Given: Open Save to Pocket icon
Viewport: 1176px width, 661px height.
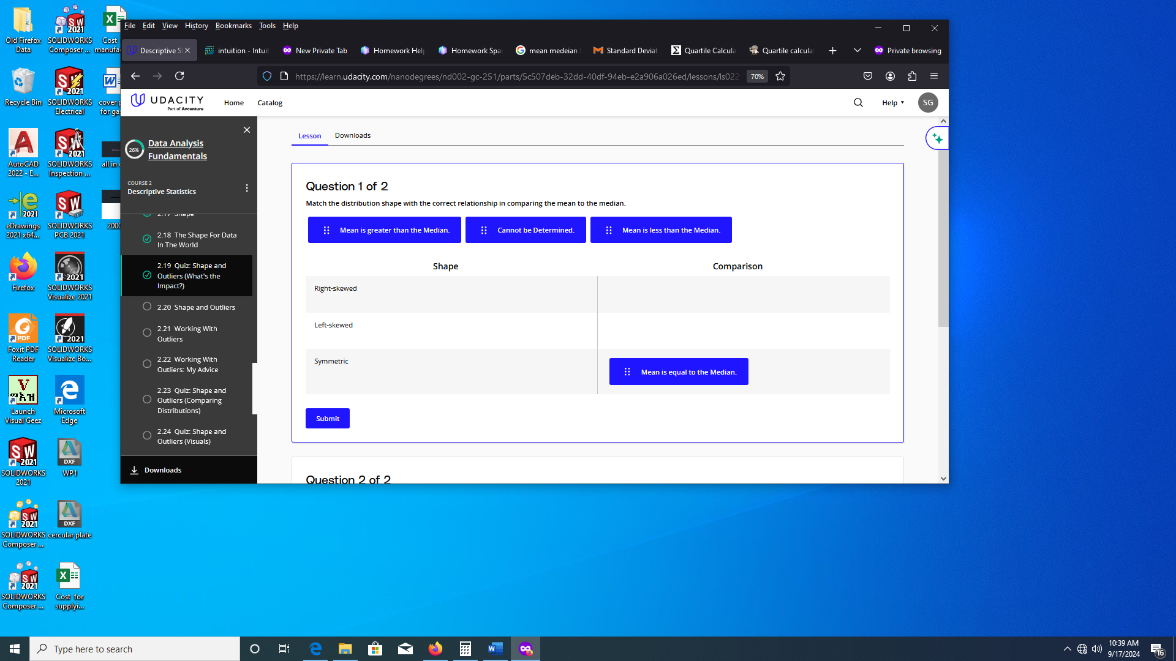Looking at the screenshot, I should click(x=868, y=76).
